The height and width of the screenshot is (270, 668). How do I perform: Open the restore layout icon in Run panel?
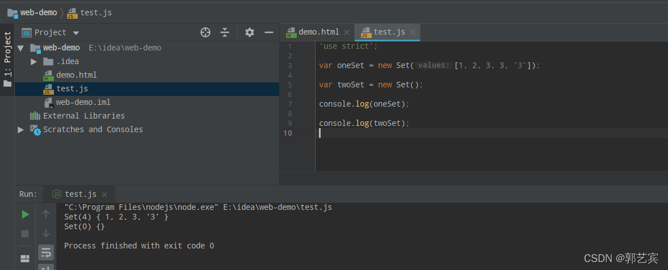[x=25, y=258]
